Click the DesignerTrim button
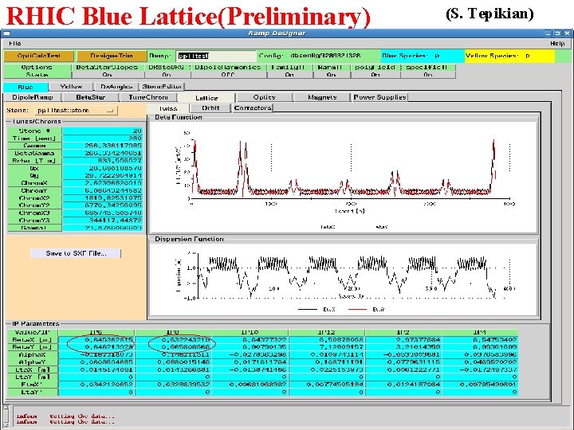574x430 pixels. pyautogui.click(x=112, y=56)
